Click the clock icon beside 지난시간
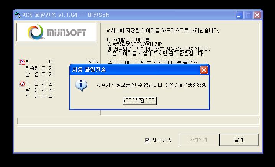Image resolution: width=275 pixels, height=167 pixels. tap(22, 83)
